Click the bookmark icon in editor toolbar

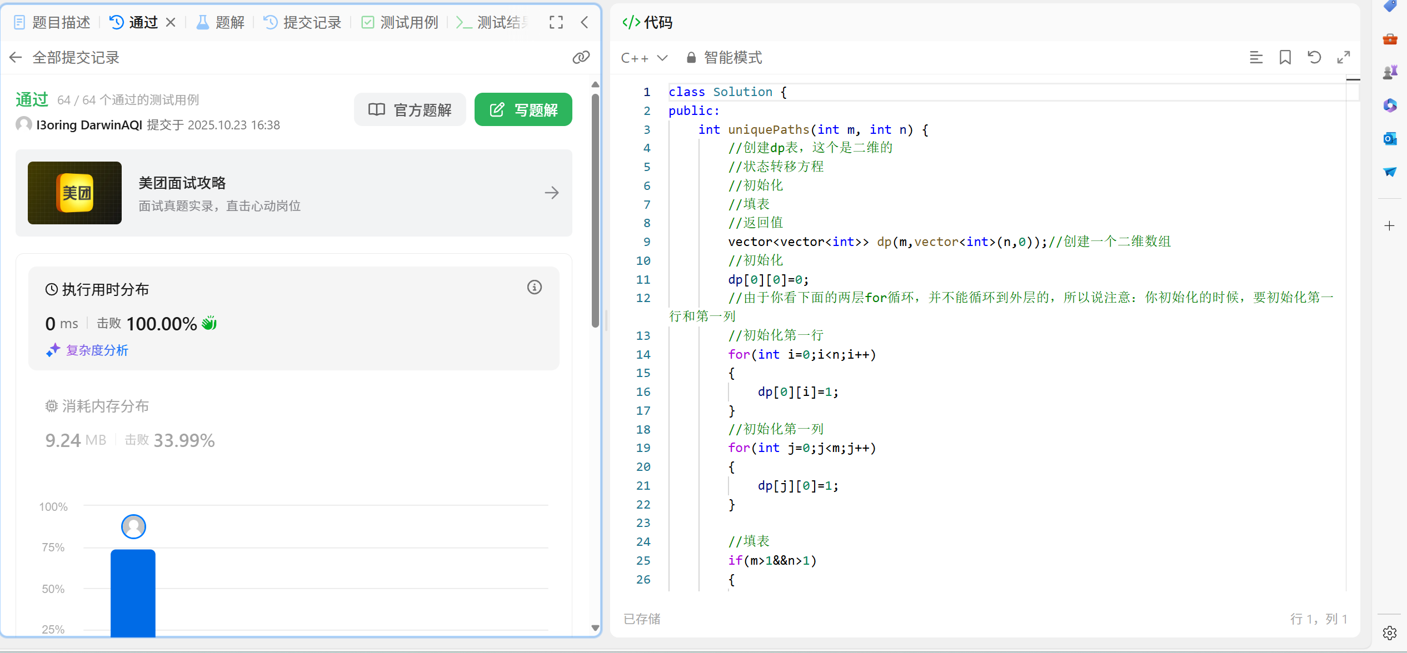click(x=1285, y=57)
